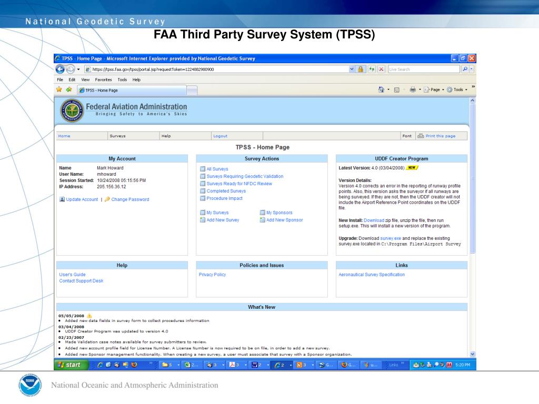Open the Tools dropdown in command bar

tap(457, 89)
